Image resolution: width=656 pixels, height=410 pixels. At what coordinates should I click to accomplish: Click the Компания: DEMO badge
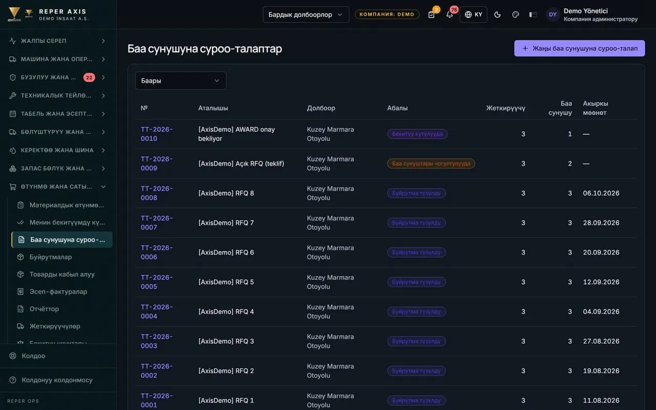pos(387,14)
